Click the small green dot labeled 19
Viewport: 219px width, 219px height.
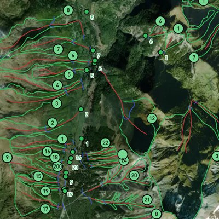pos(65,191)
